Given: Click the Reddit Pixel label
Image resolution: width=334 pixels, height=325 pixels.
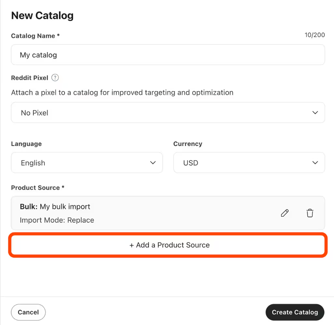Looking at the screenshot, I should (30, 78).
